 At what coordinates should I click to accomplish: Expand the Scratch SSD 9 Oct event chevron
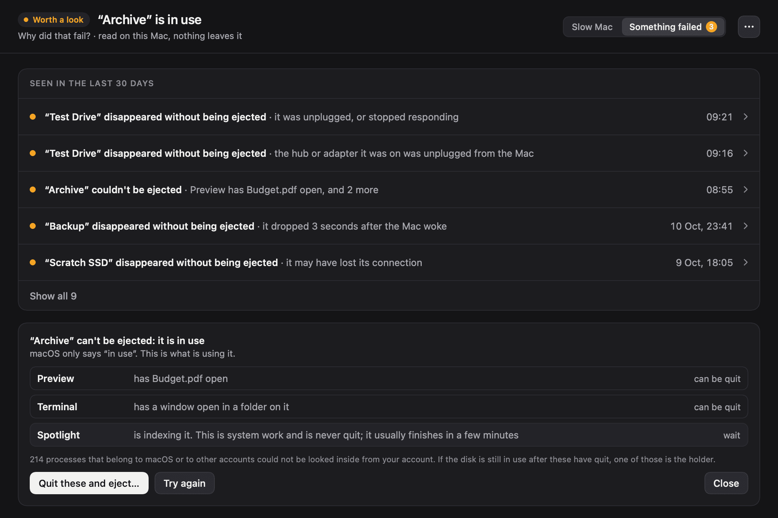click(x=745, y=262)
